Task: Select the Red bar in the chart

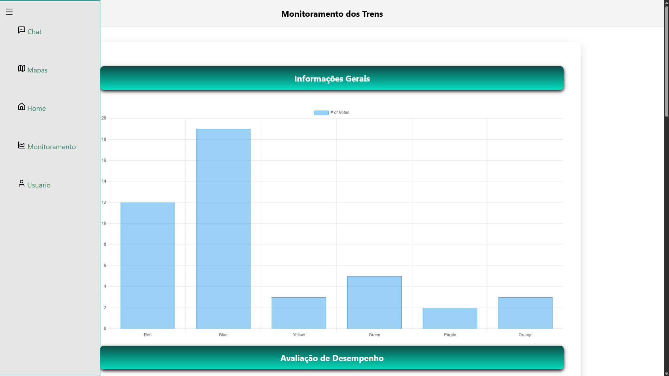Action: (x=147, y=266)
